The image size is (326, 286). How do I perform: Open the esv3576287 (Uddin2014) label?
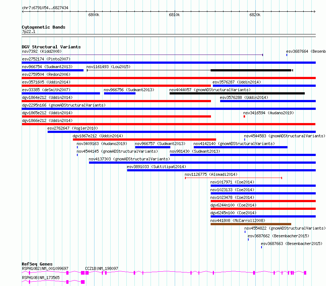(237, 82)
